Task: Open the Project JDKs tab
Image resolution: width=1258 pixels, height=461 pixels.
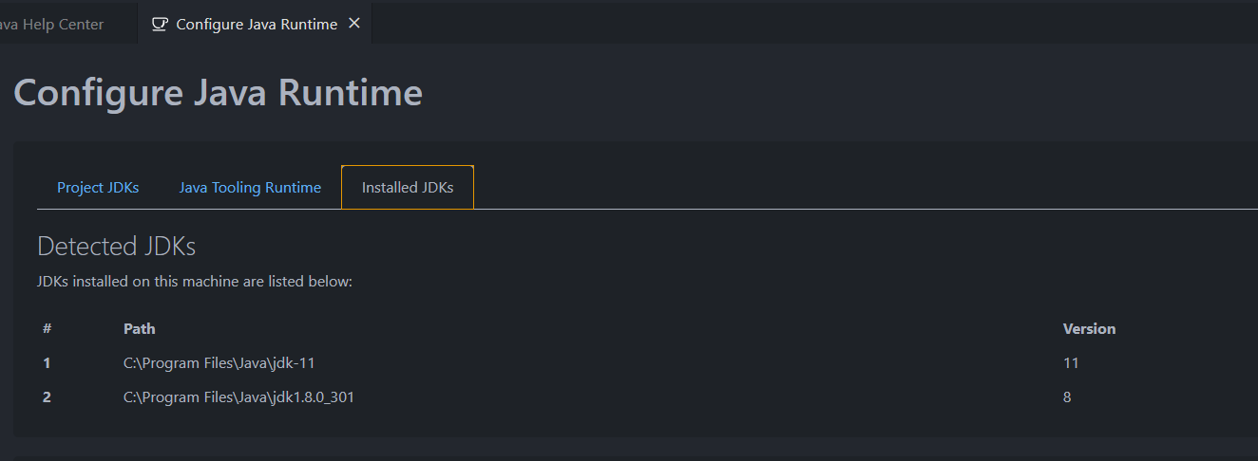Action: click(x=98, y=188)
